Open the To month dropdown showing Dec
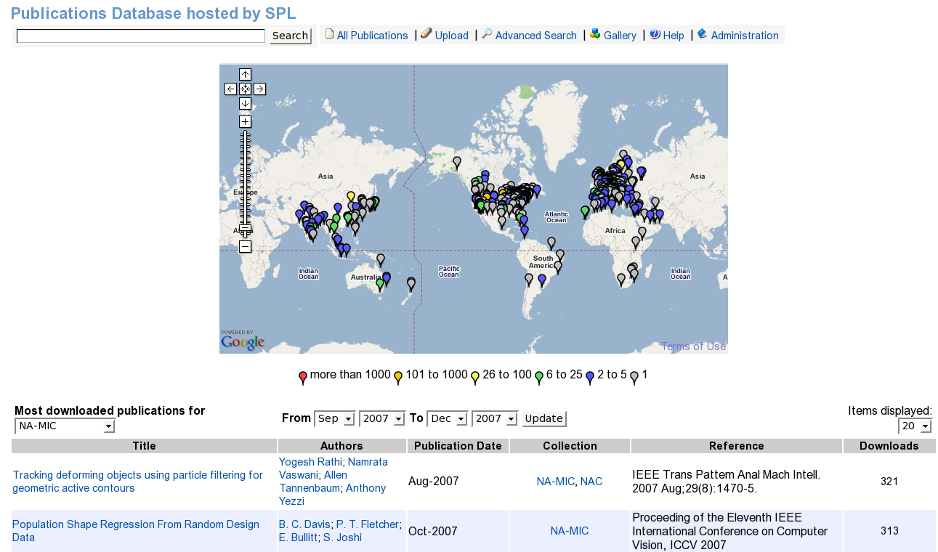This screenshot has height=552, width=938. [447, 418]
